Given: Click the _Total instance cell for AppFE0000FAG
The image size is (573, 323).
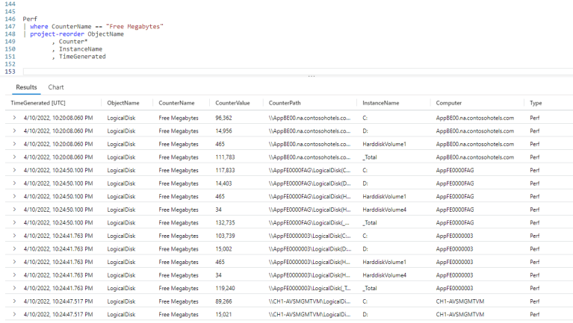Looking at the screenshot, I should [370, 222].
